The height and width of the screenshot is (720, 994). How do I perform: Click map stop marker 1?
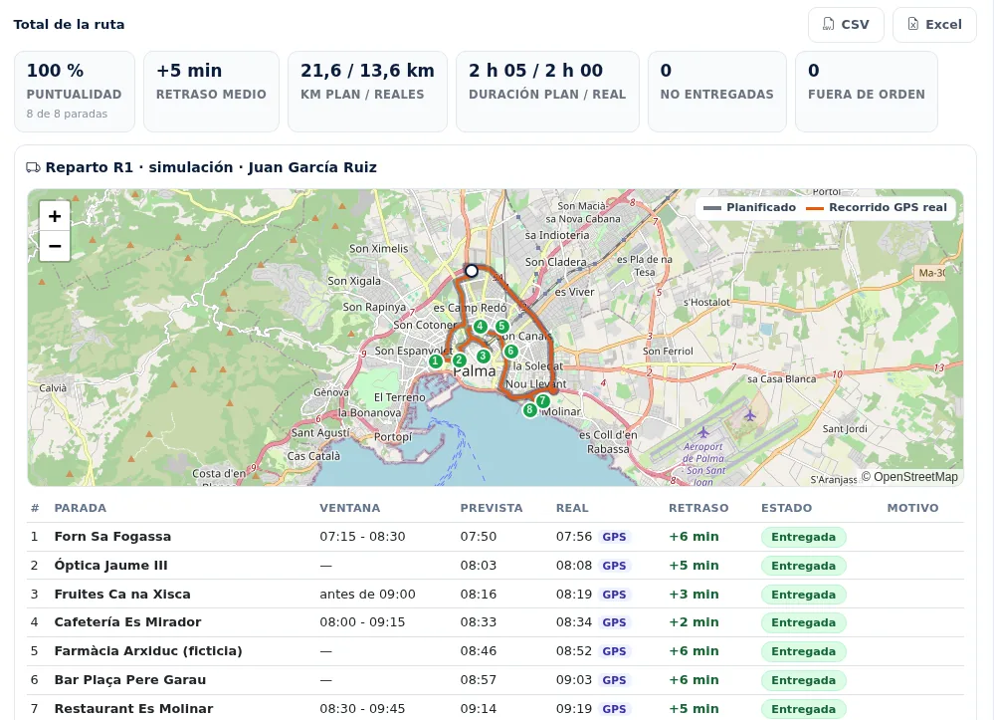coord(436,361)
